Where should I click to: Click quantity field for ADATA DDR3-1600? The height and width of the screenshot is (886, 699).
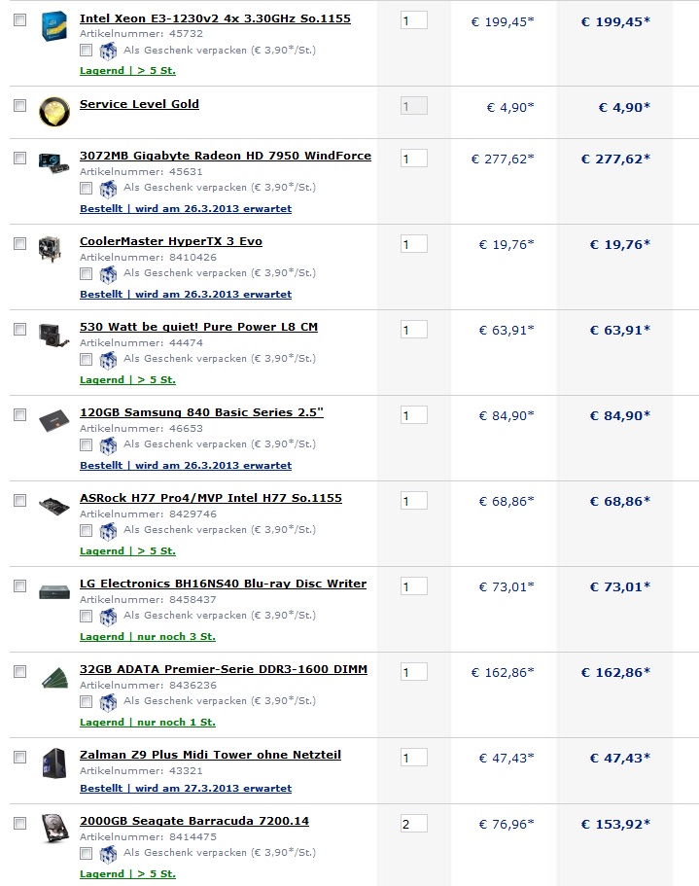tap(414, 672)
